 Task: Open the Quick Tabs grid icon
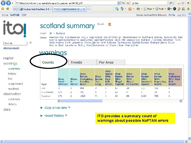[x=14, y=9]
